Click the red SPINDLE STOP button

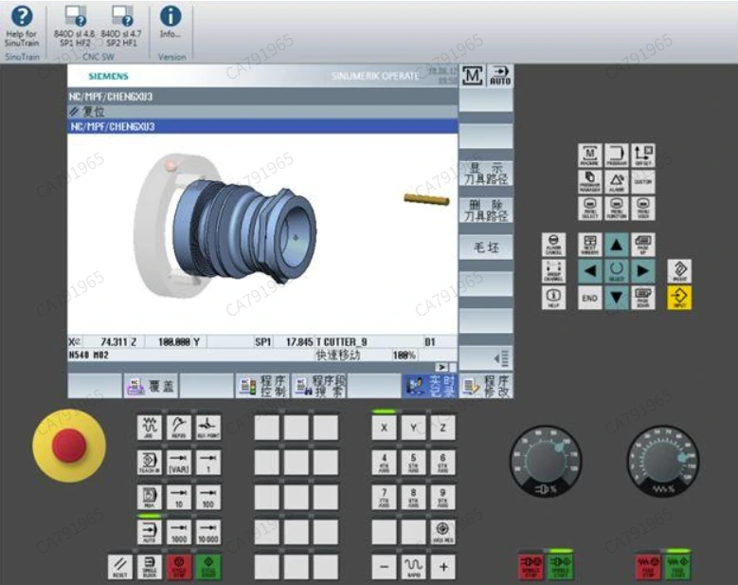531,567
